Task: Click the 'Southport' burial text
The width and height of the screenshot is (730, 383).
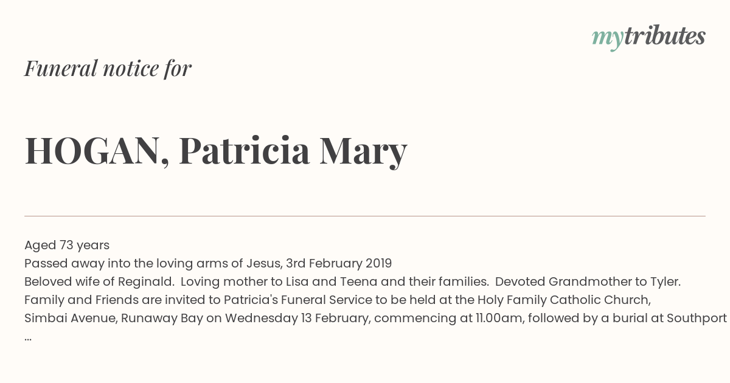Action: coord(697,318)
